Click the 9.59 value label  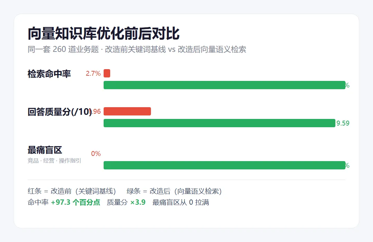pos(343,123)
